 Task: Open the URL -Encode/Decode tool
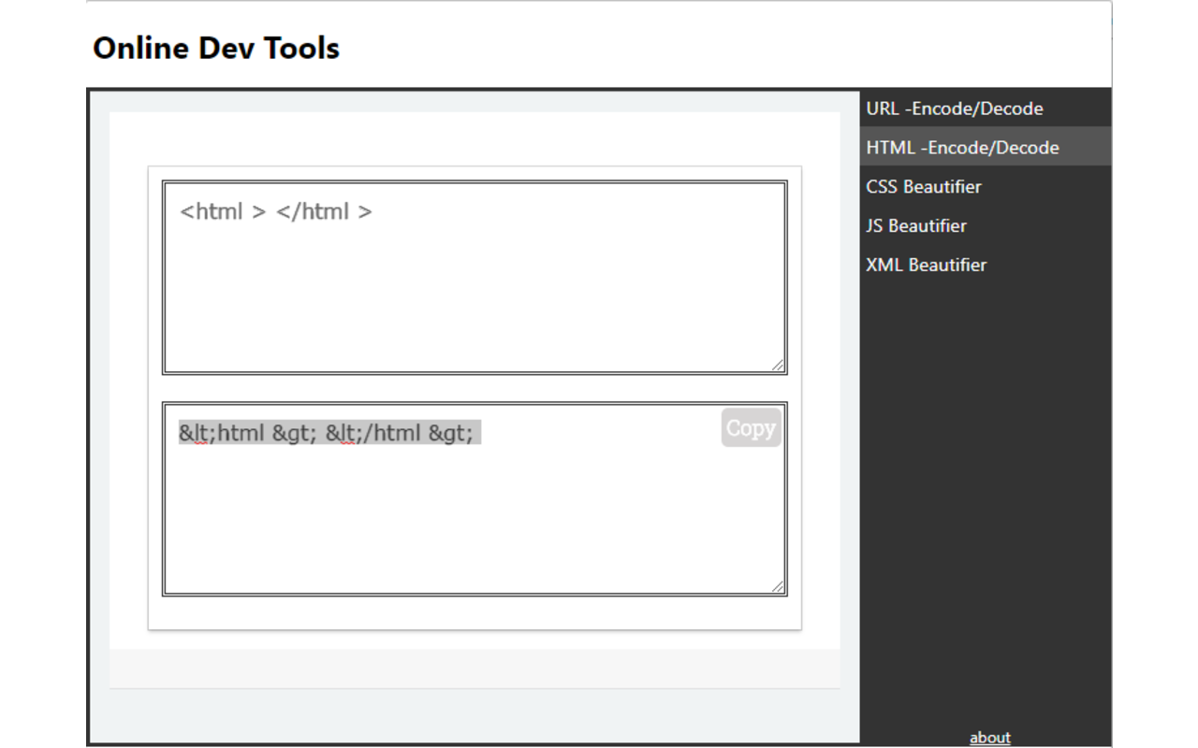pyautogui.click(x=986, y=108)
